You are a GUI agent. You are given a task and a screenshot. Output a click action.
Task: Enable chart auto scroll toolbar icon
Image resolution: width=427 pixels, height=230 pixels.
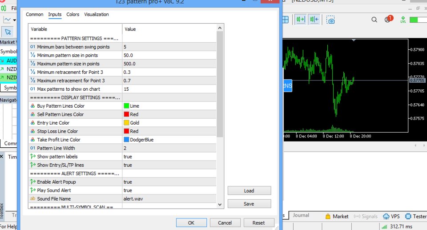(301, 19)
